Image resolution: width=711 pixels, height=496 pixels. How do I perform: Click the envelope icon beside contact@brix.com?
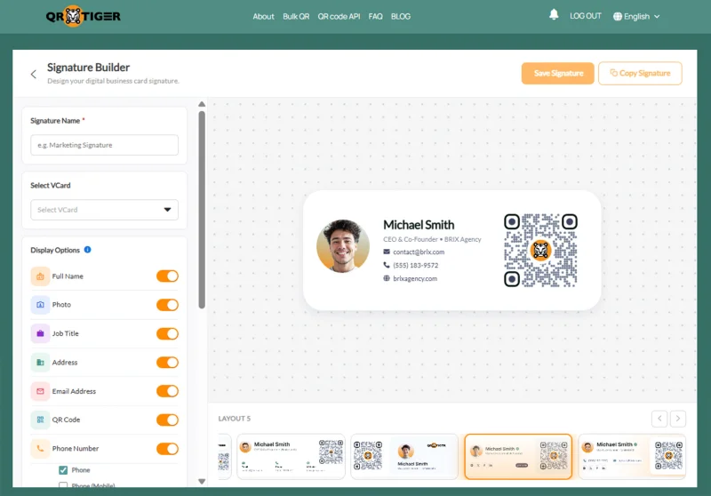387,252
